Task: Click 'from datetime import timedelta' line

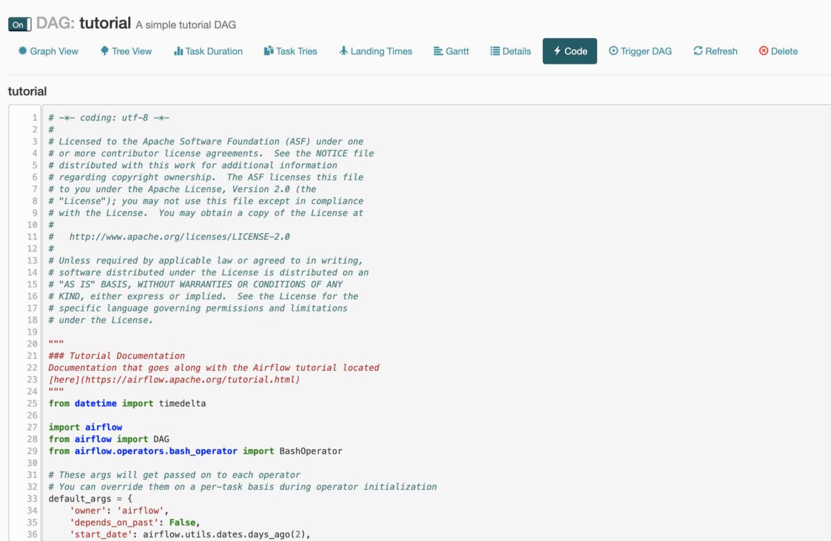Action: tap(127, 403)
